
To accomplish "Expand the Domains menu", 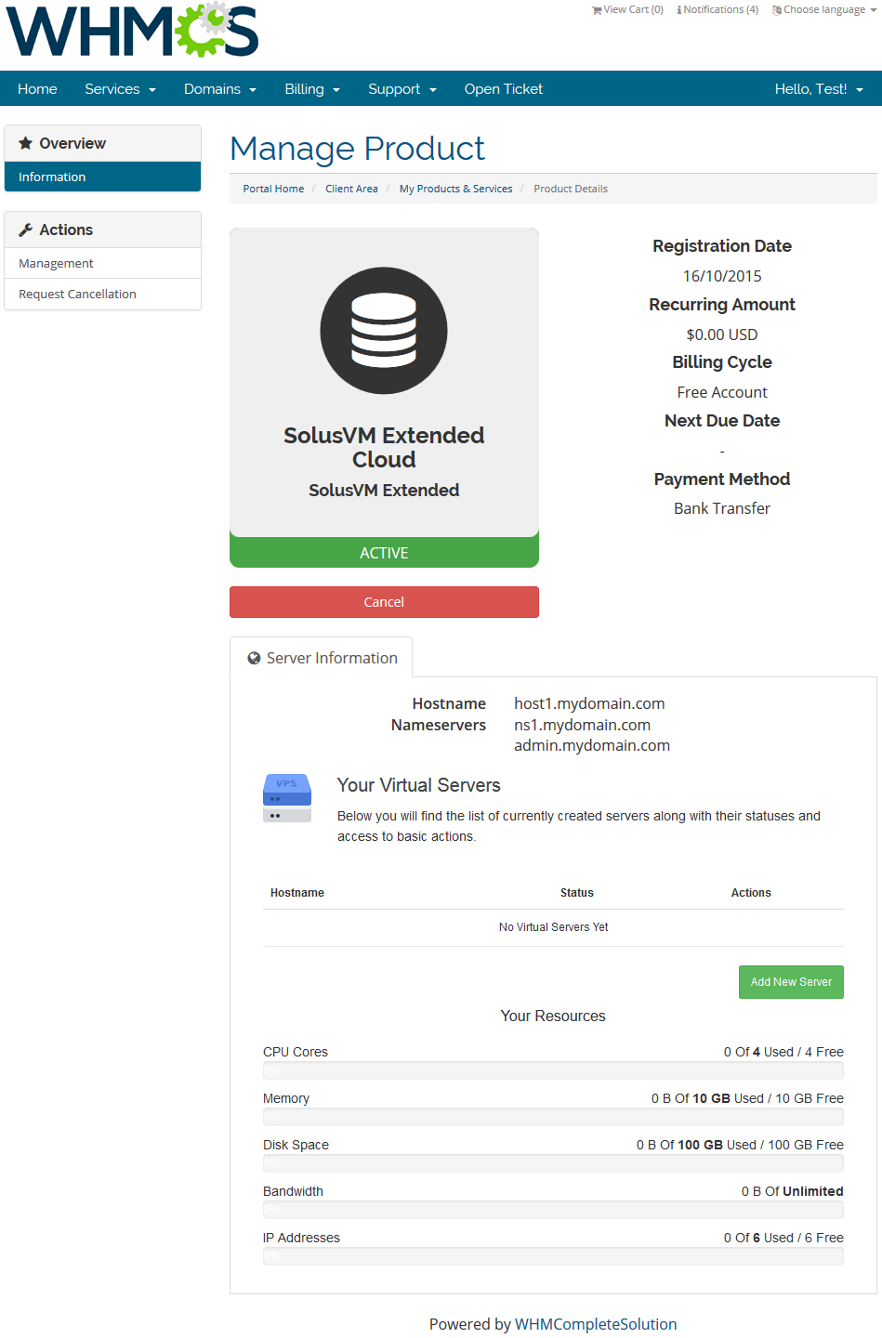I will 220,89.
